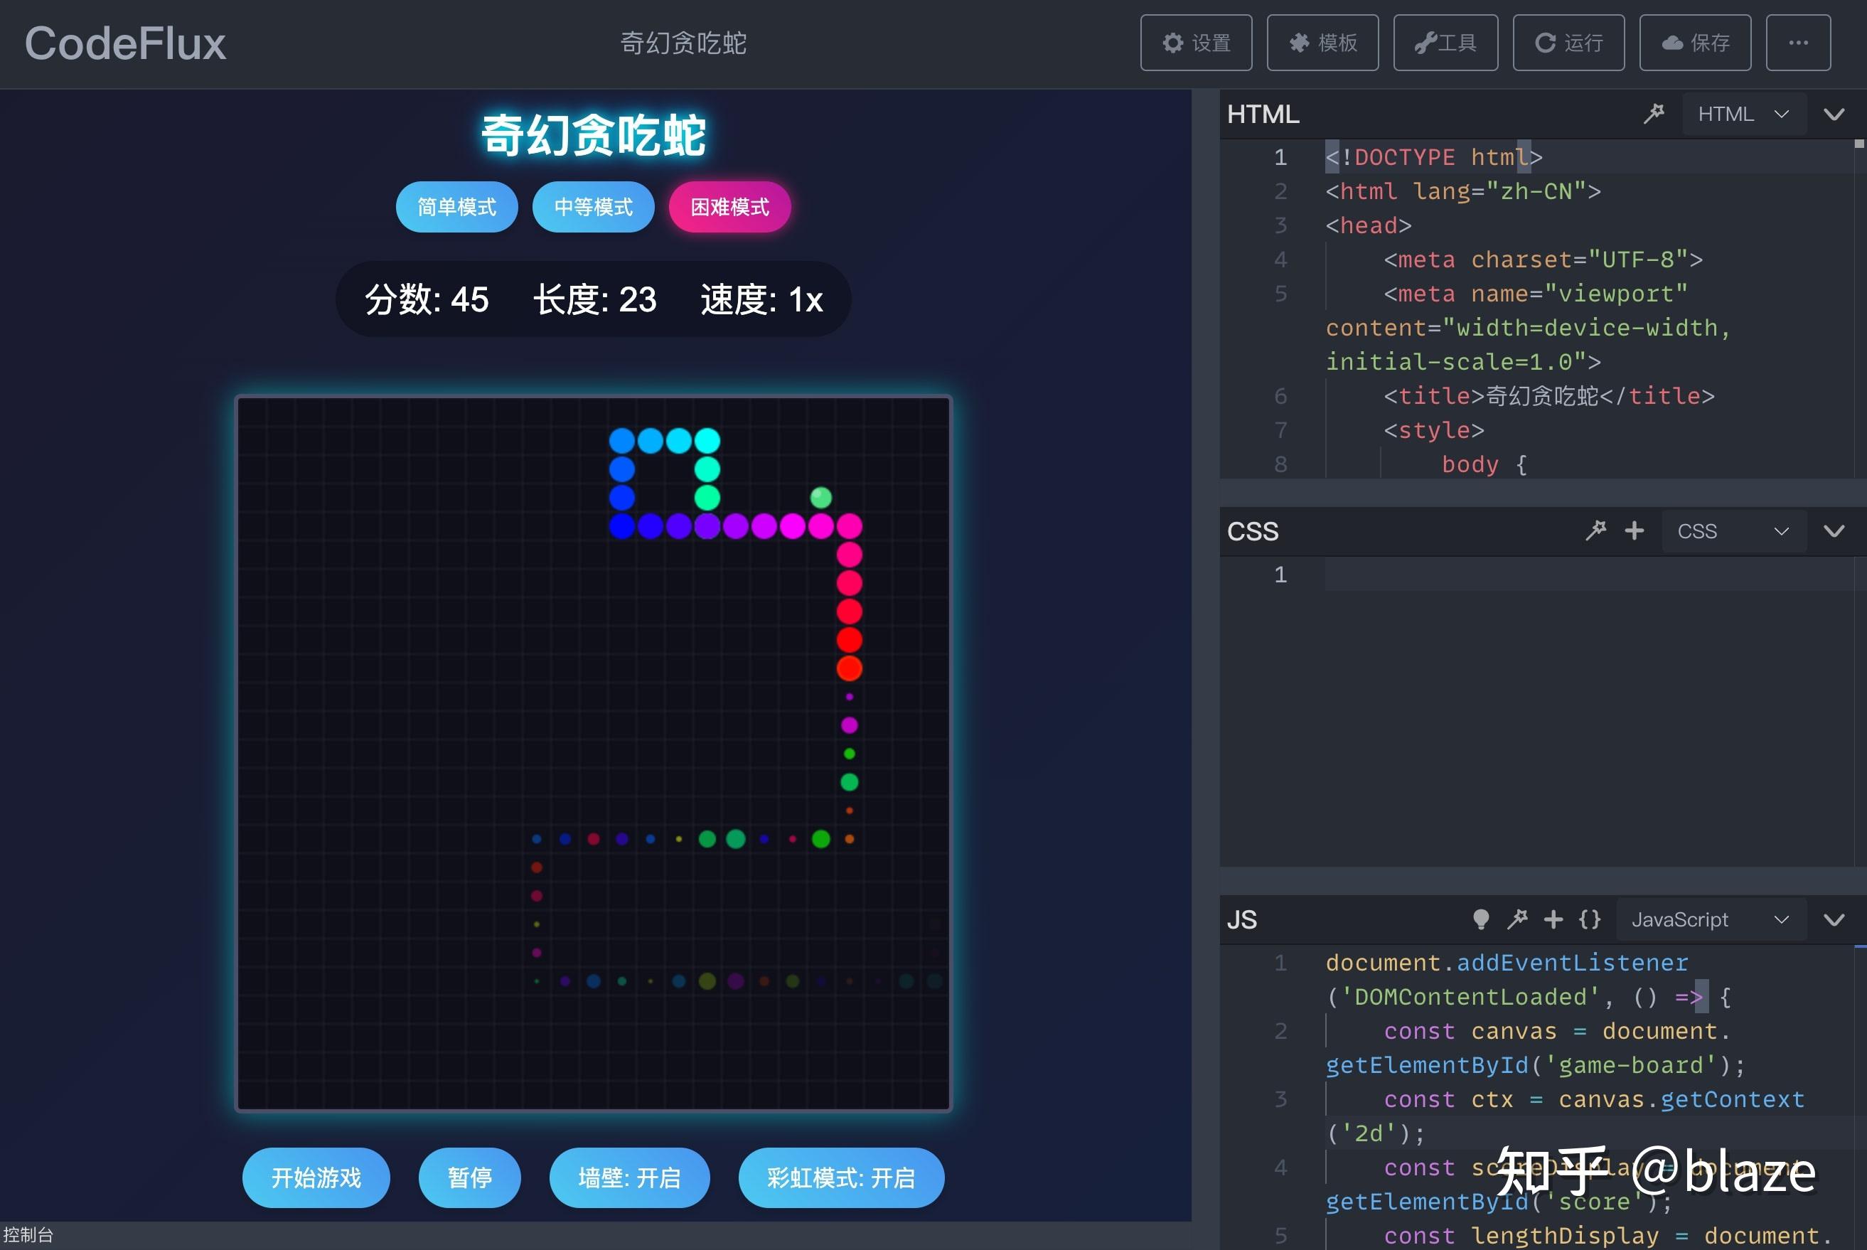
Task: Click the pin icon in CSS panel header
Action: (1595, 531)
